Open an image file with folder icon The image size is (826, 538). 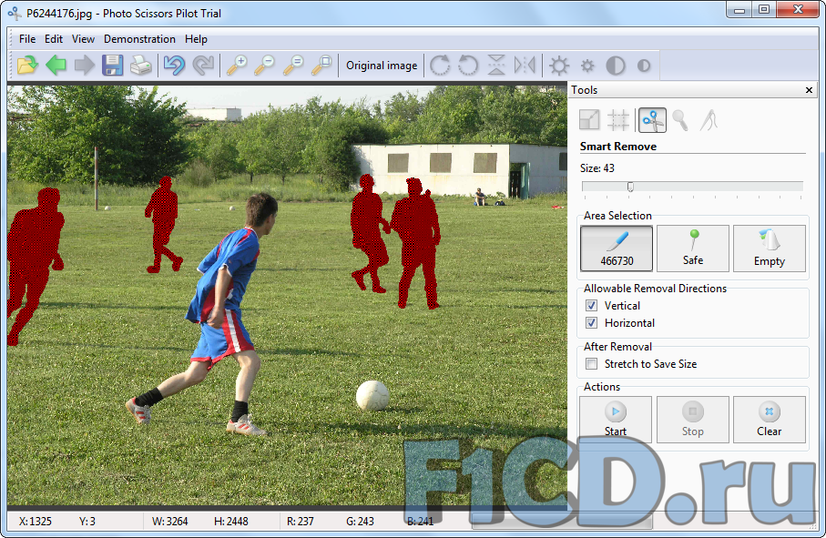tap(27, 66)
